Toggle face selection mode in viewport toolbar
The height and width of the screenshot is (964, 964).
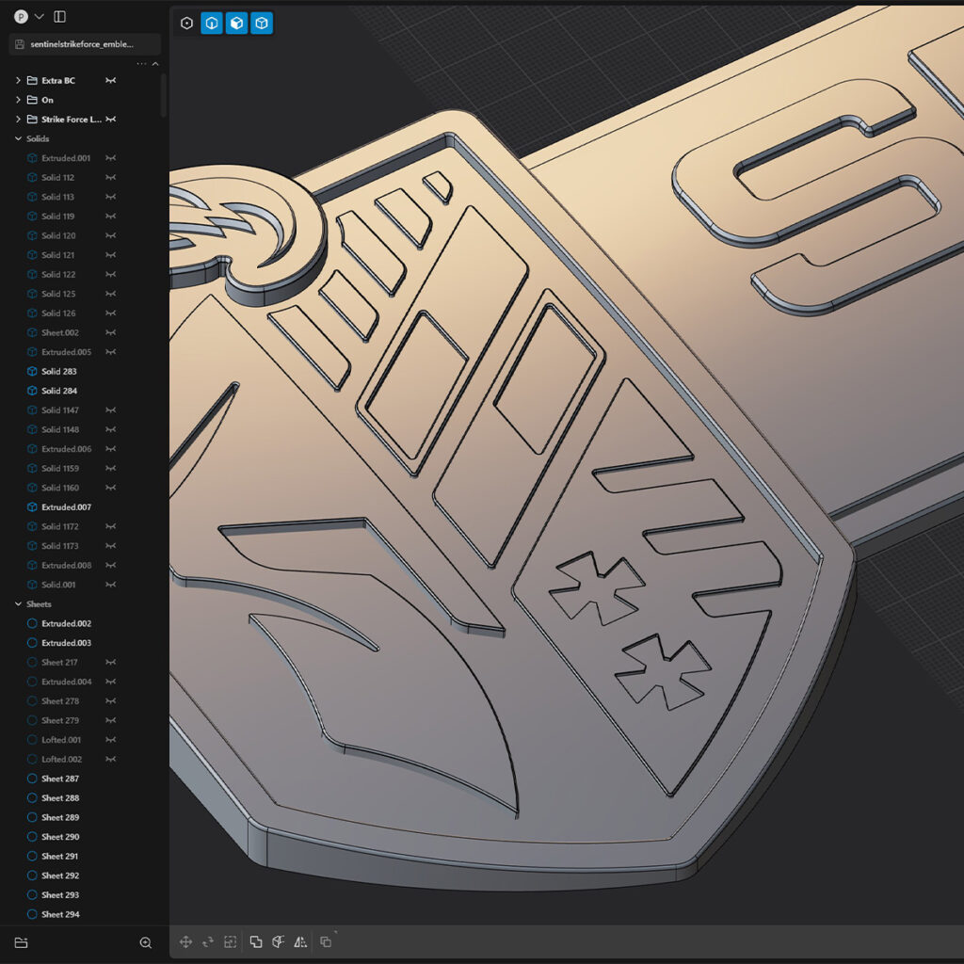pos(236,24)
